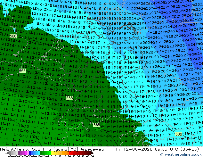The height and width of the screenshot is (157, 203).
Task: Click the '54' maximum label on the scale
Action: coord(92,156)
